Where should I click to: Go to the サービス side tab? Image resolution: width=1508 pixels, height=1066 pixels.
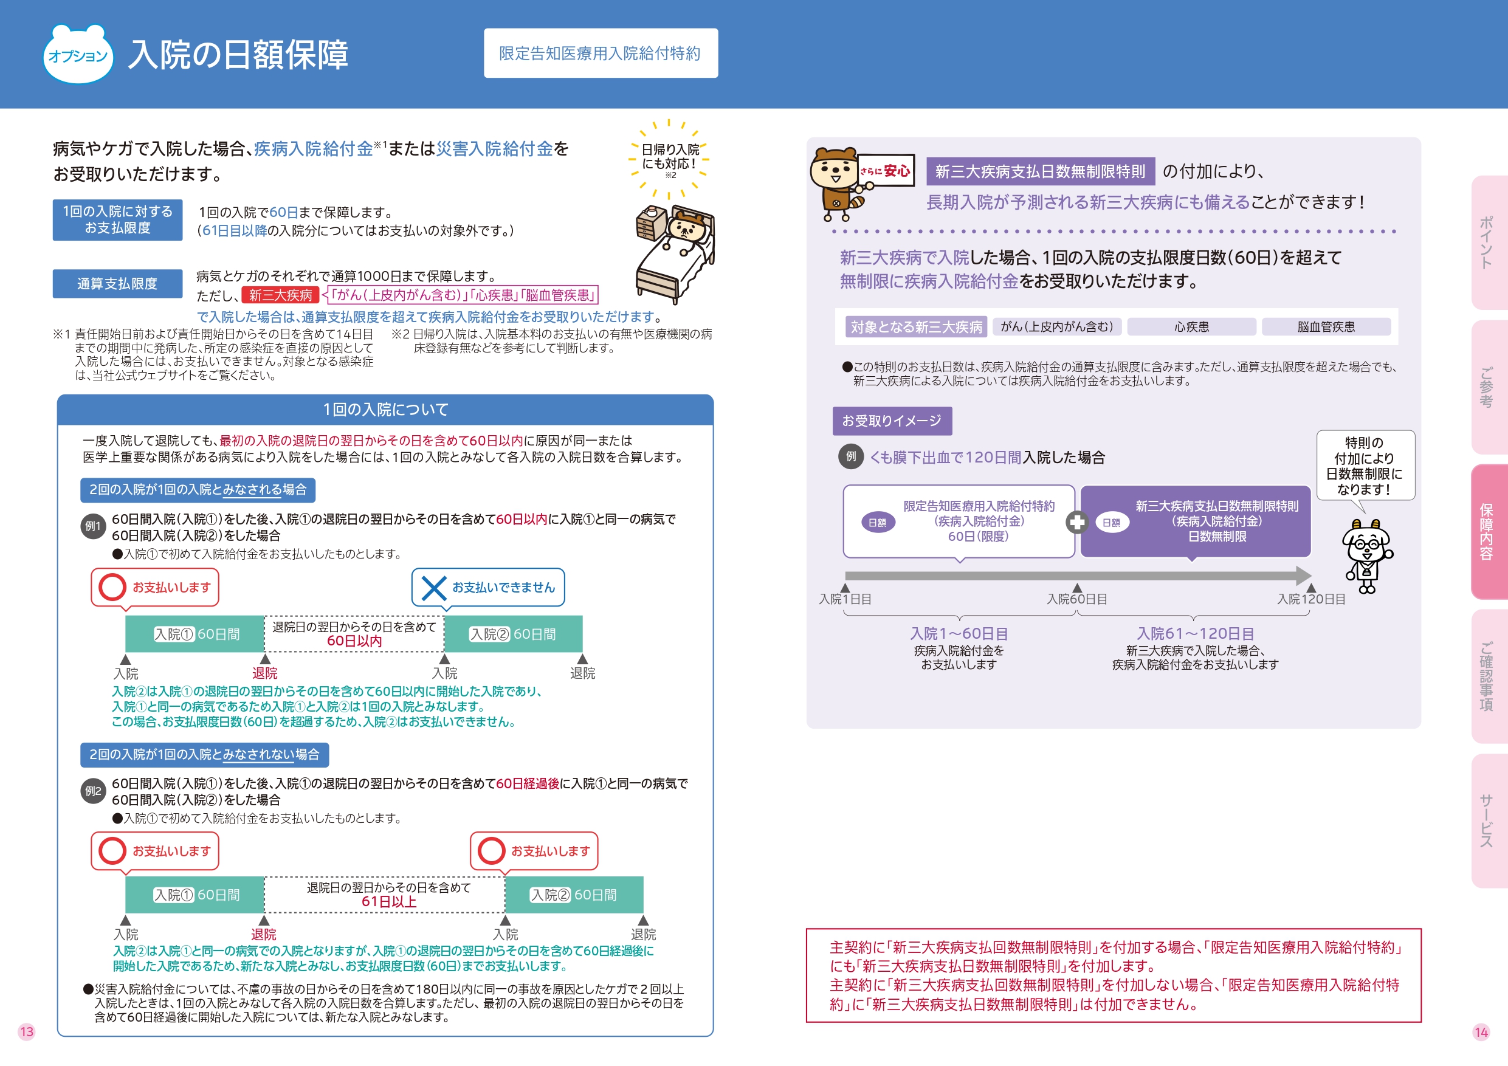(x=1486, y=820)
